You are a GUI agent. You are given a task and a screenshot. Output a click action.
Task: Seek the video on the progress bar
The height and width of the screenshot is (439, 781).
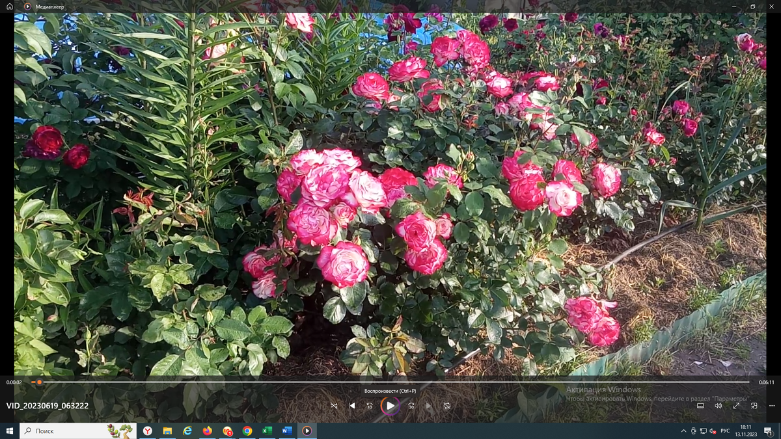pyautogui.click(x=390, y=382)
